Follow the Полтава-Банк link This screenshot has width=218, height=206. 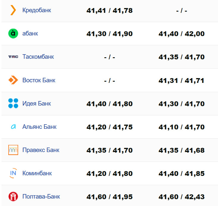(41, 196)
